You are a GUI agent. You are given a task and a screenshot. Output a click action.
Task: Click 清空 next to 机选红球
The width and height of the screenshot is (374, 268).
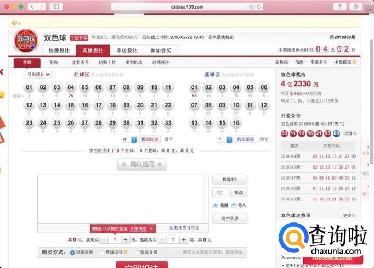tap(169, 139)
